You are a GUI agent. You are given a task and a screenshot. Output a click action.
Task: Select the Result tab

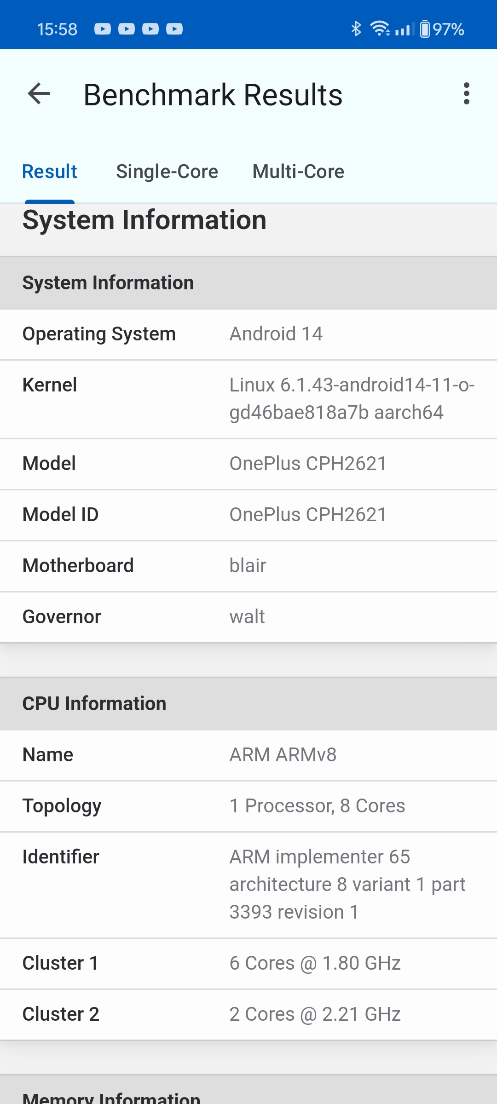(x=50, y=172)
